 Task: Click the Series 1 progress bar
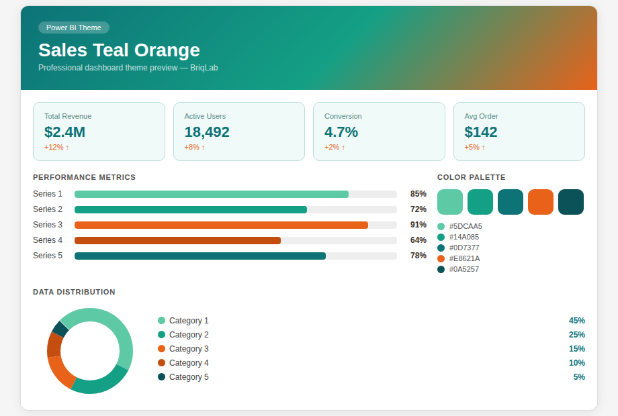pos(212,194)
